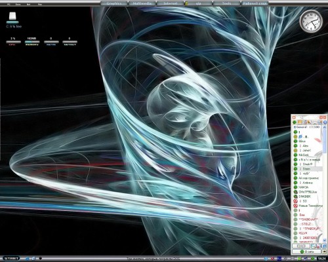This screenshot has width=328, height=262.
Task: Click the START button
Action: [11, 259]
